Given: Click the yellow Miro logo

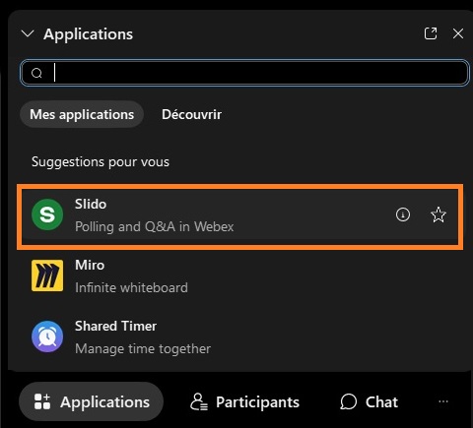Looking at the screenshot, I should [x=47, y=275].
